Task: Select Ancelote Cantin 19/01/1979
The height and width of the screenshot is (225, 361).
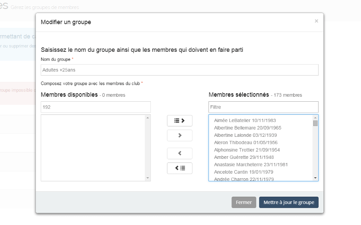Action: pyautogui.click(x=244, y=172)
